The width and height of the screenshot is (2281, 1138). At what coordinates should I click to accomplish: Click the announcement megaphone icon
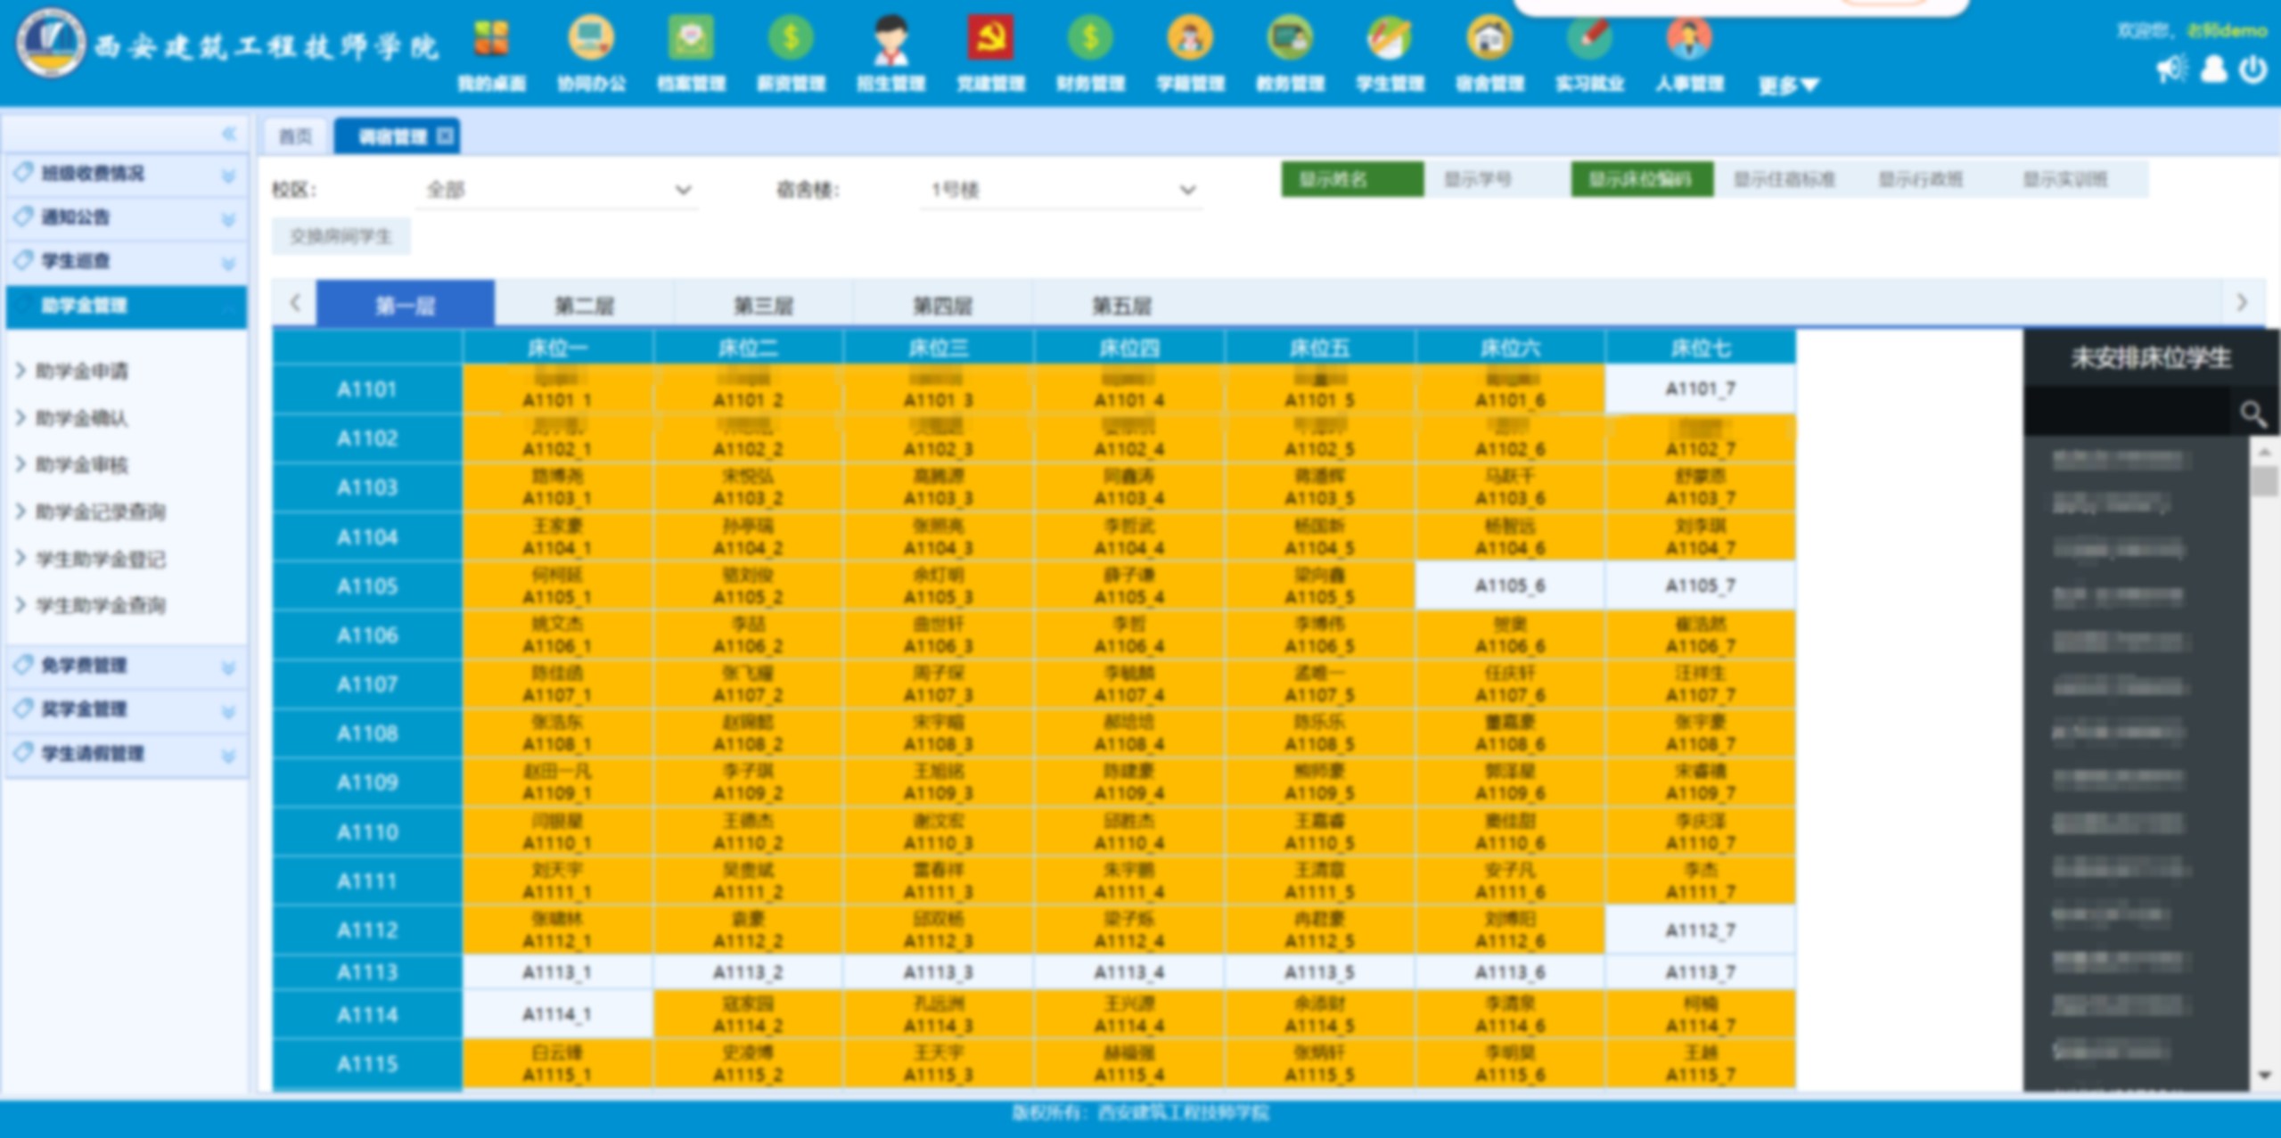(x=2171, y=70)
